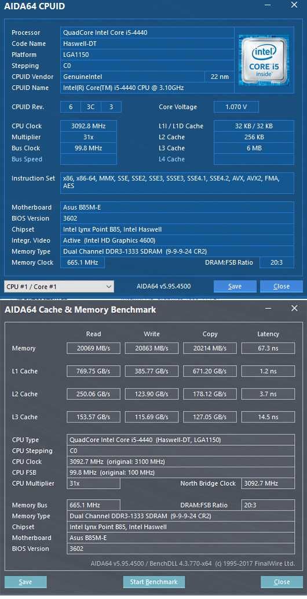Click the Memory Read value 20069 MB/s
This screenshot has width=307, height=599.
93,348
